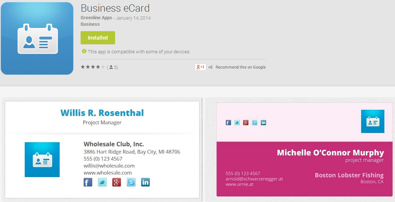Click Facebook icon on Willis card
The image size is (395, 202).
[x=87, y=182]
